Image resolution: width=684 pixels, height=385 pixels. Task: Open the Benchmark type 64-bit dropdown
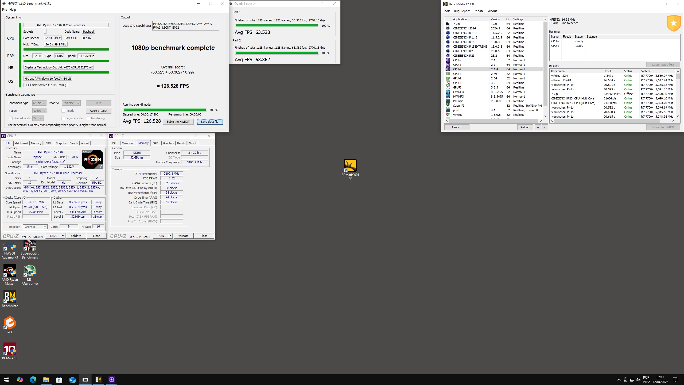(39, 103)
